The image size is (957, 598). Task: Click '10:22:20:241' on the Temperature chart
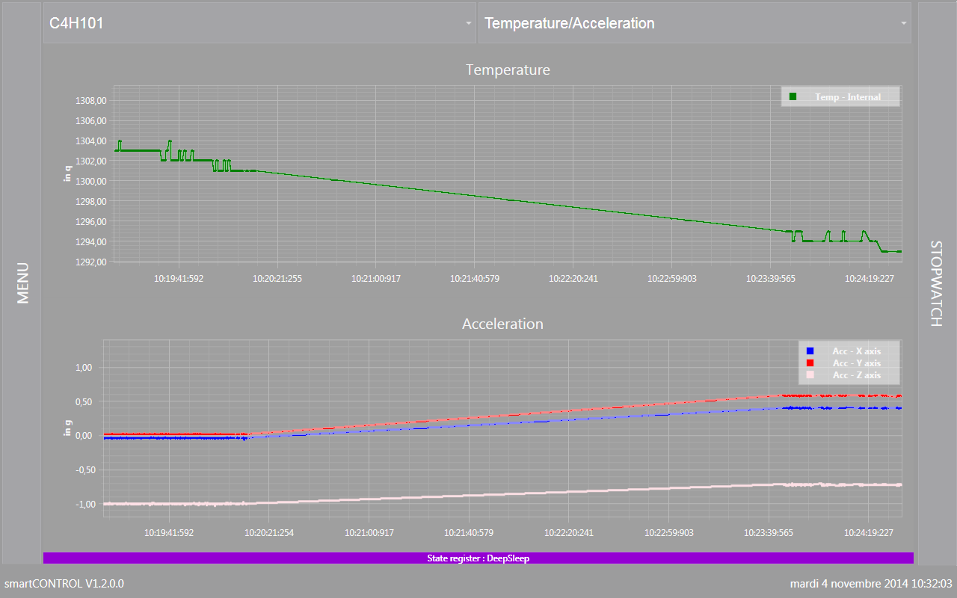[x=573, y=279]
